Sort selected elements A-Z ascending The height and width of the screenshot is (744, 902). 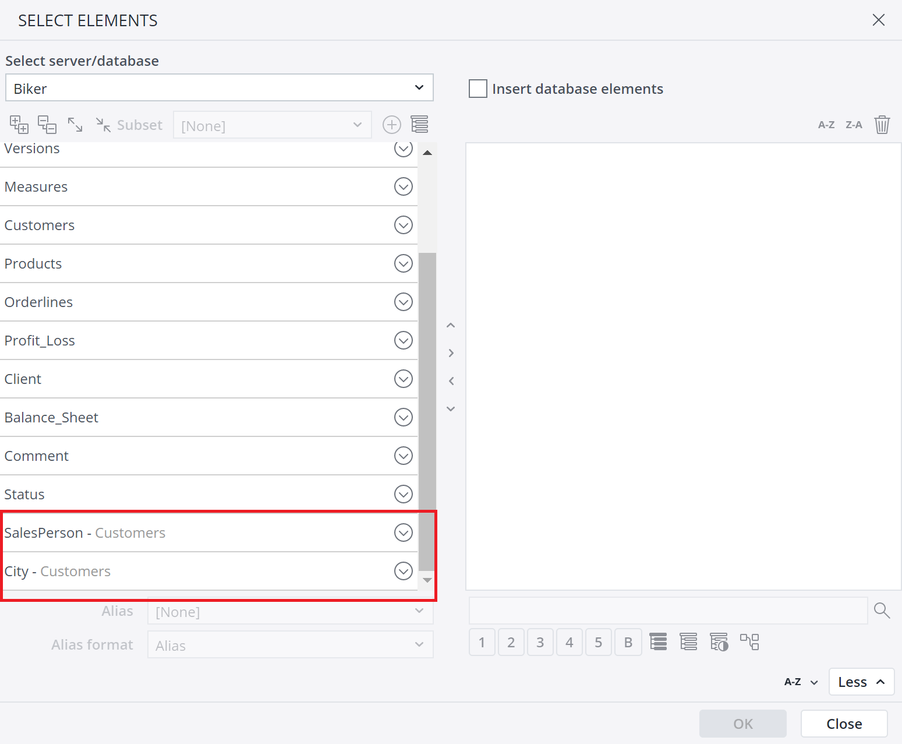point(826,125)
